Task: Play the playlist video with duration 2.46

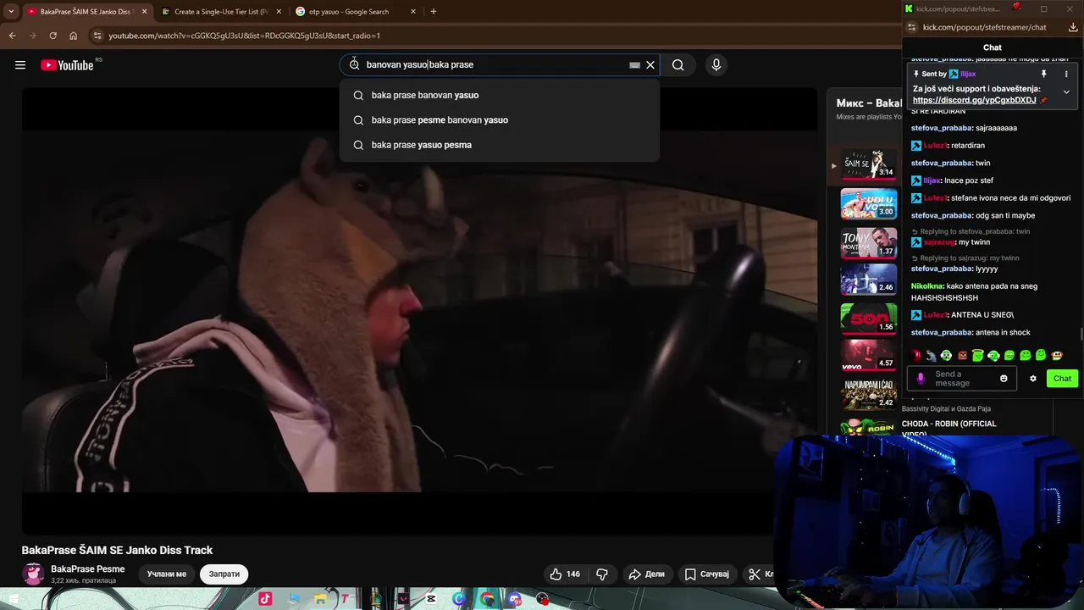Action: 868,280
